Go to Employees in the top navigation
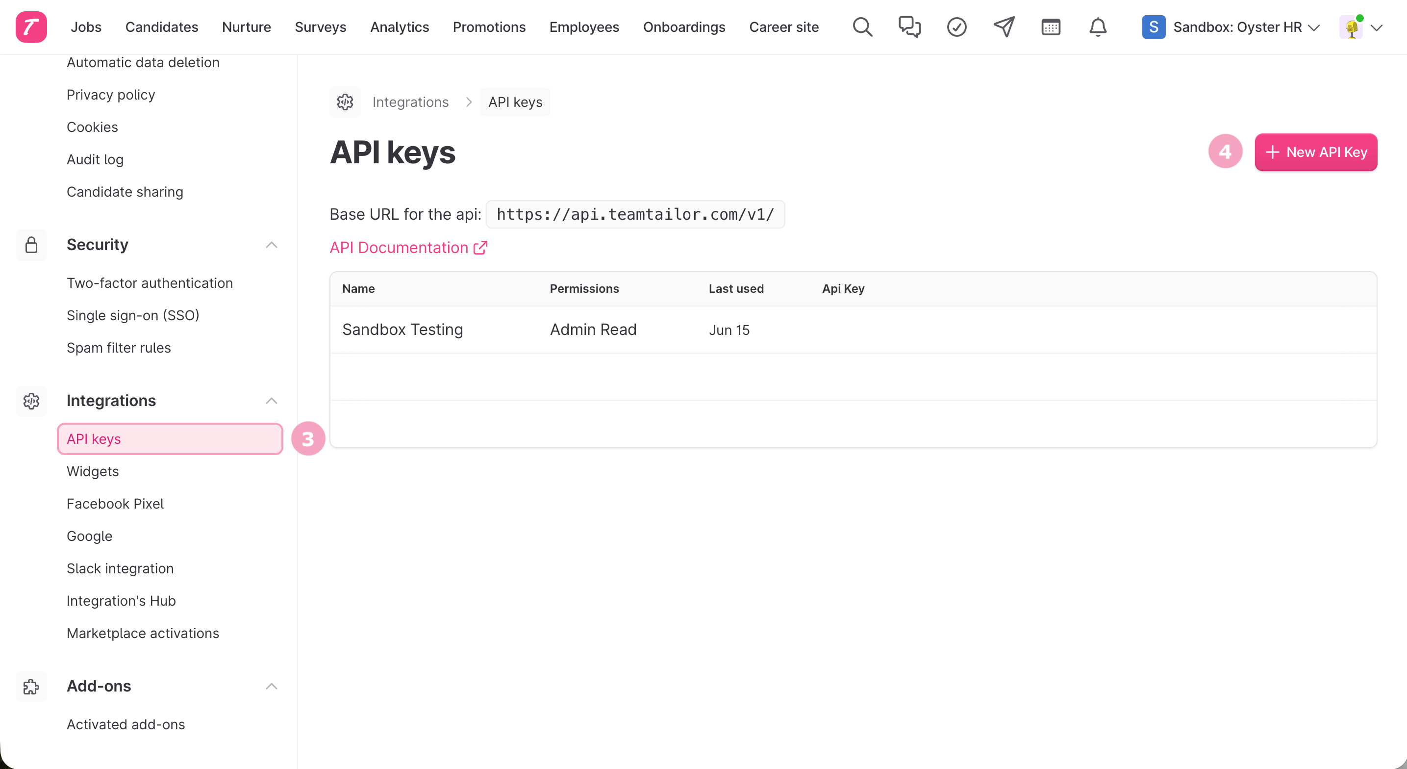The image size is (1407, 769). 584,27
